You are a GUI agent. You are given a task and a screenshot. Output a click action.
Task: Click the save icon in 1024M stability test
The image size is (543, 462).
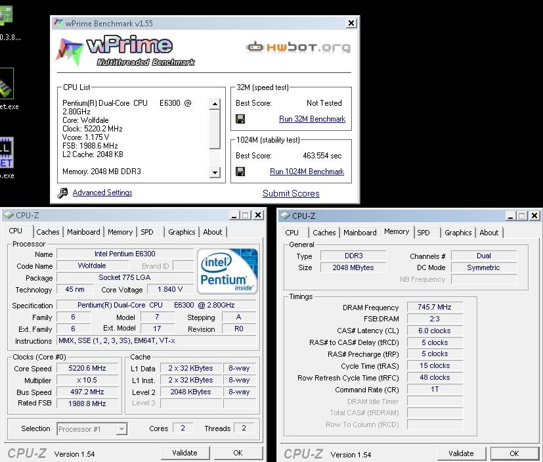click(x=240, y=172)
